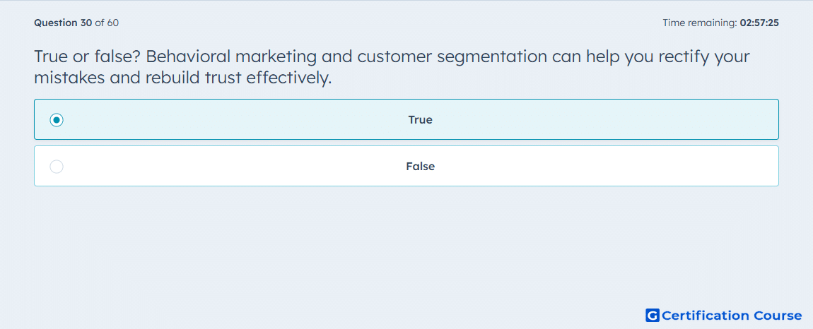Choose the highlighted True answer row
The image size is (813, 329).
pos(406,119)
